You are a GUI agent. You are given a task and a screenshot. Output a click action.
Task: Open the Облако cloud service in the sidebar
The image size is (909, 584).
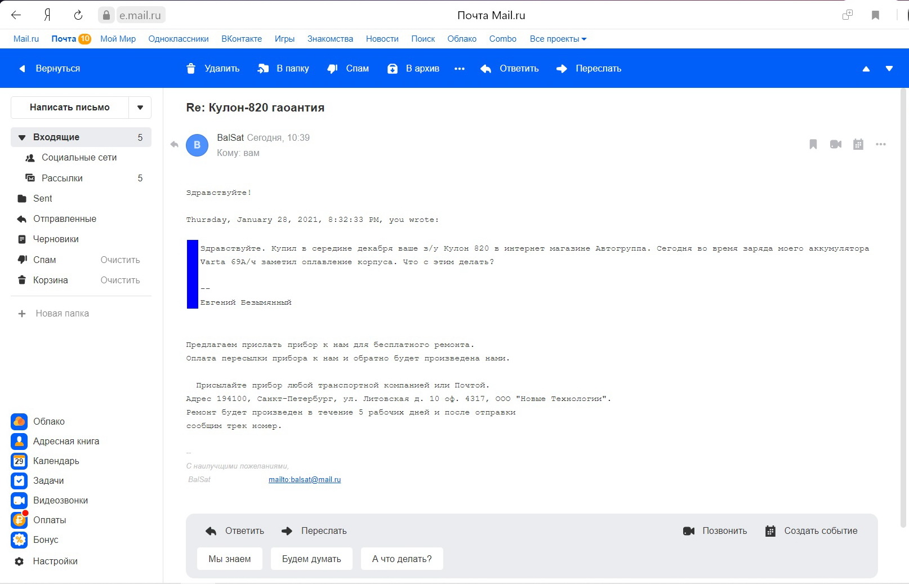click(x=48, y=421)
